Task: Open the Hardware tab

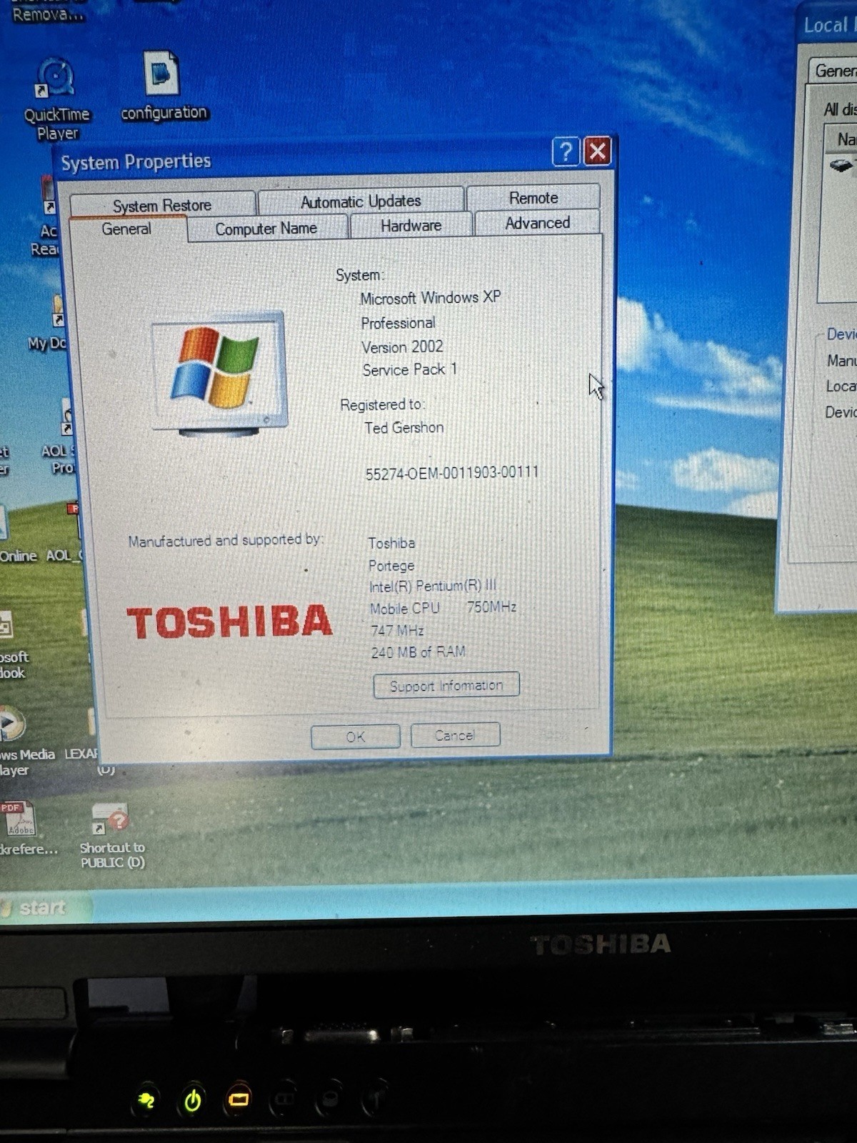Action: pyautogui.click(x=411, y=226)
